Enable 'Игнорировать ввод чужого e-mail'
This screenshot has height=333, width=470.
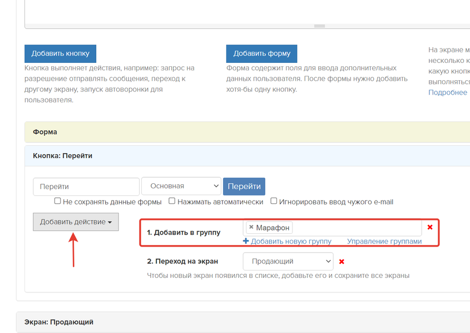273,200
